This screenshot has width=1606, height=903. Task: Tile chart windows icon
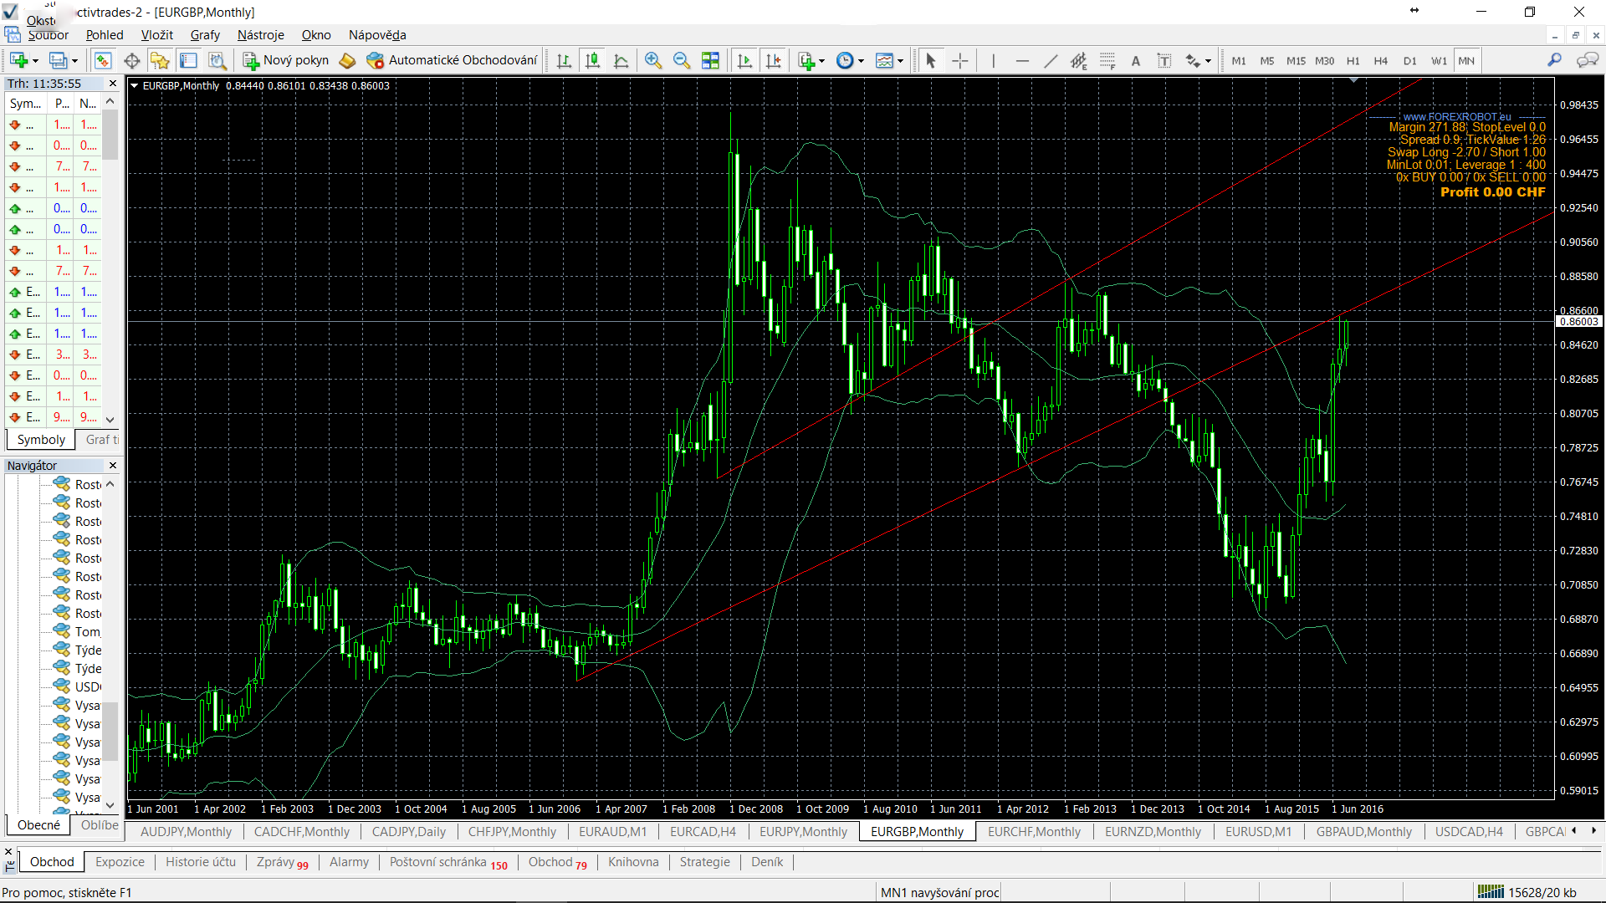[x=710, y=60]
